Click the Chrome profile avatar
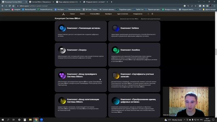This screenshot has width=217, height=122. [x=211, y=6]
